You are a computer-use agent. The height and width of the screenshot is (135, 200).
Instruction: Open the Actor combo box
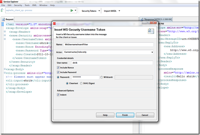coord(108,52)
